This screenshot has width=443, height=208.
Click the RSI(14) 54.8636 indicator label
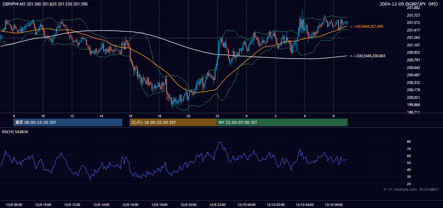pyautogui.click(x=15, y=132)
